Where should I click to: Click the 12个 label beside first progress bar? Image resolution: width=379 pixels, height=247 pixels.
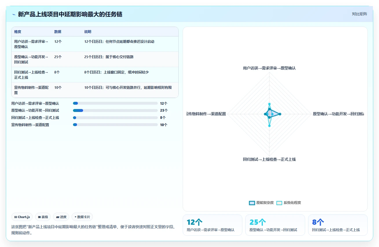164,103
